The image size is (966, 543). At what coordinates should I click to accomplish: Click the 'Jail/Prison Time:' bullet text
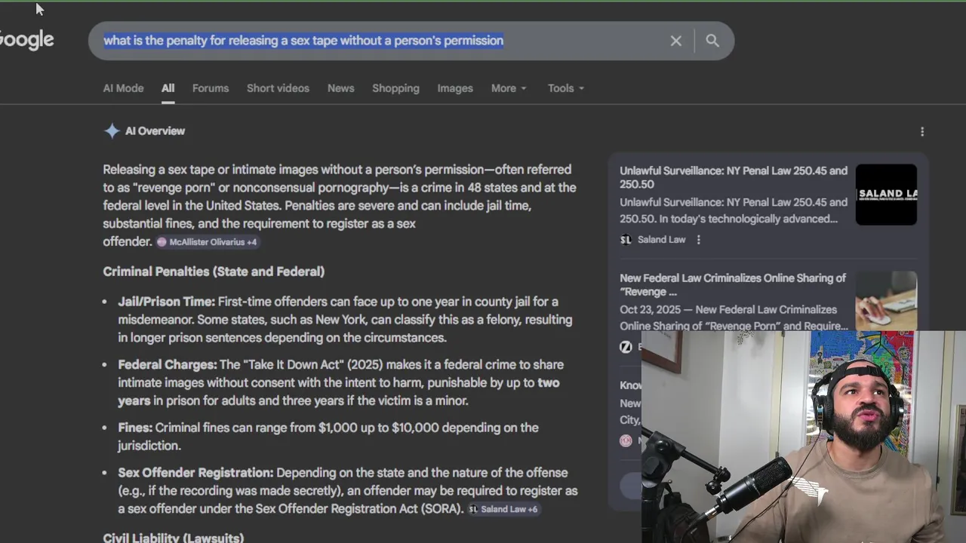166,302
